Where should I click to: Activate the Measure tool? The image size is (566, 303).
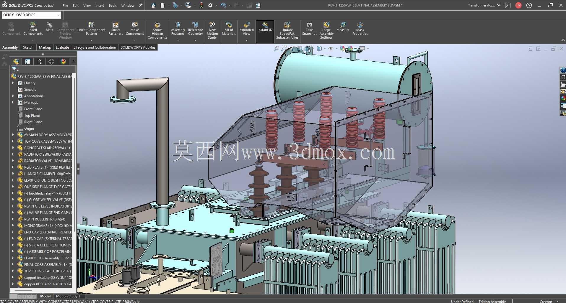coord(343,27)
